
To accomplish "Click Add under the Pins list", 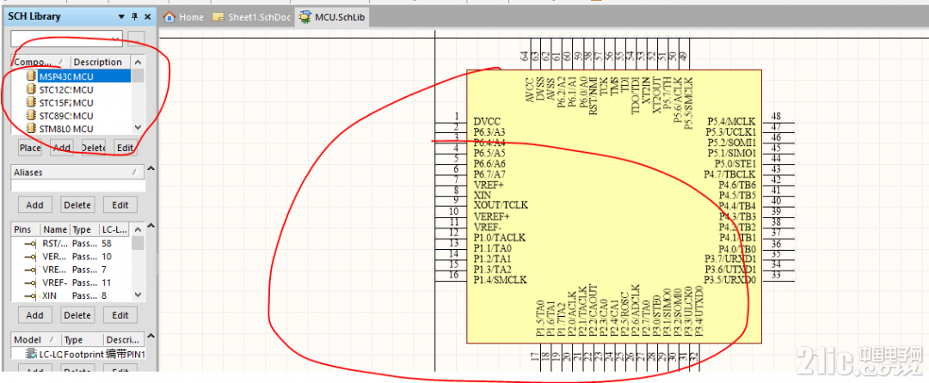I will (35, 315).
